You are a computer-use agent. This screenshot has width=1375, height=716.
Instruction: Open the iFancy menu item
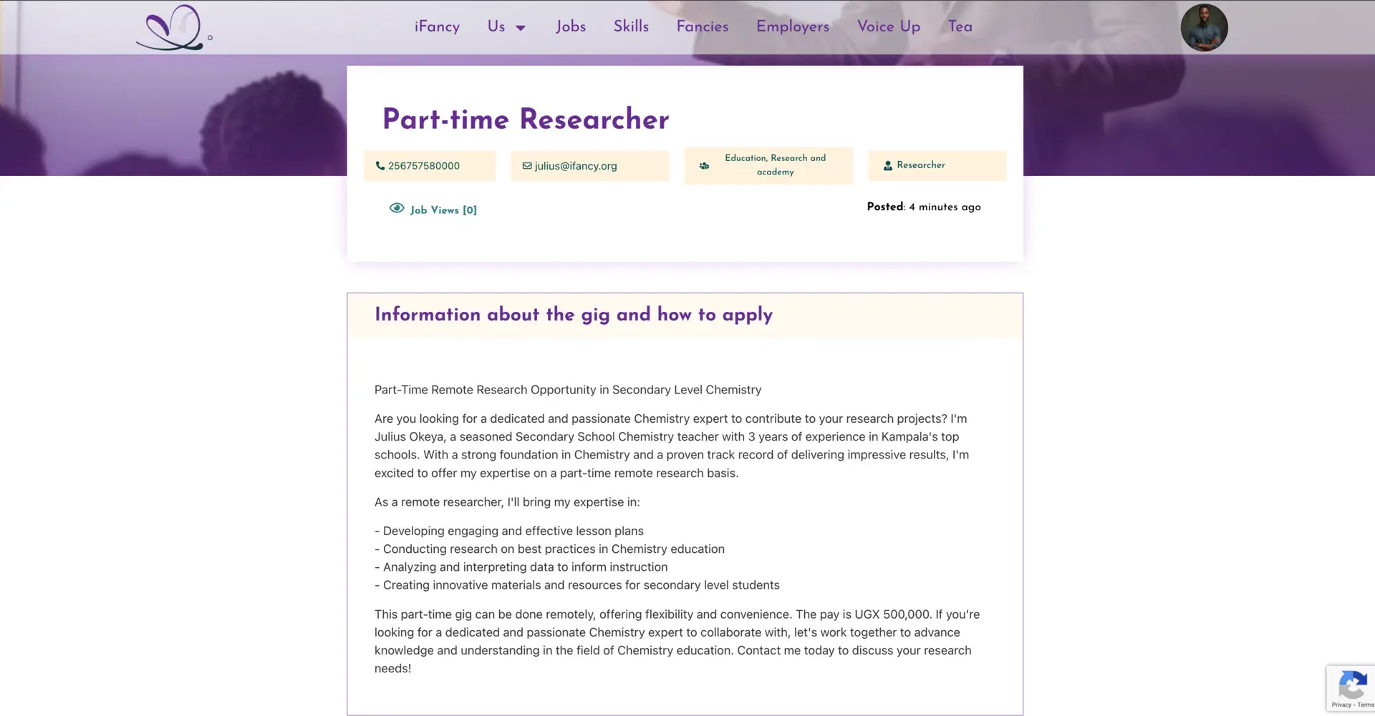click(x=437, y=26)
